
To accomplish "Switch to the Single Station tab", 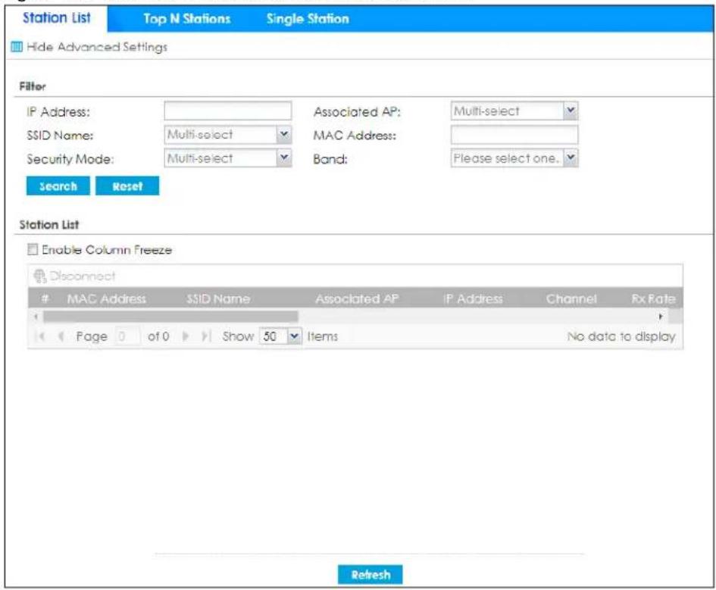I will (x=308, y=19).
